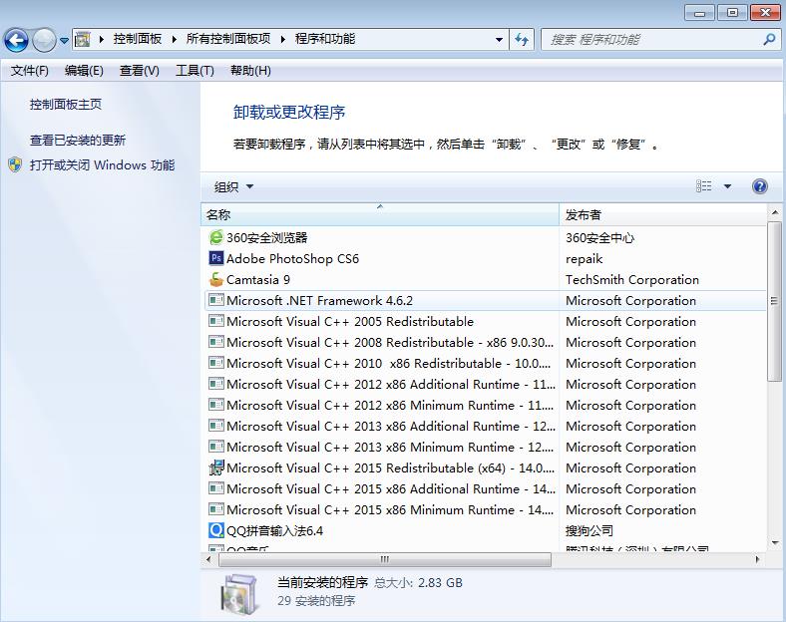786x622 pixels.
Task: Click 打开或关闭 Windows 功能 link
Action: pyautogui.click(x=102, y=165)
